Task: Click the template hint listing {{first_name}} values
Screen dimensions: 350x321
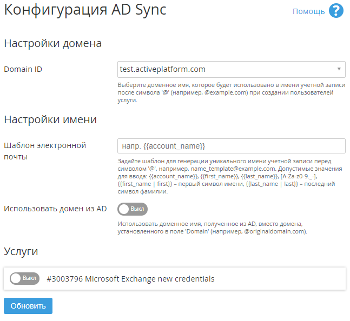Action: pyautogui.click(x=231, y=176)
